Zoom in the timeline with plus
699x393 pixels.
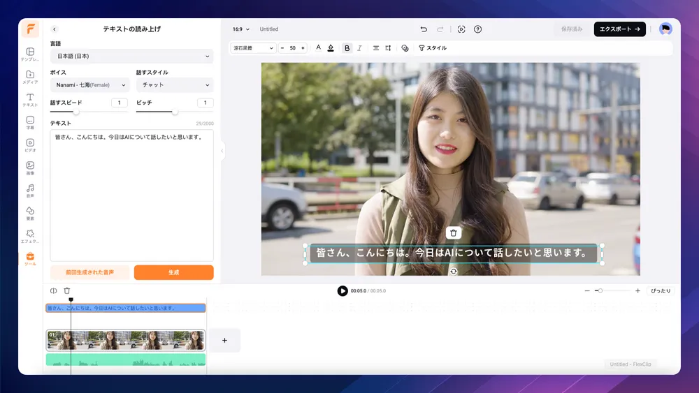[x=637, y=290]
